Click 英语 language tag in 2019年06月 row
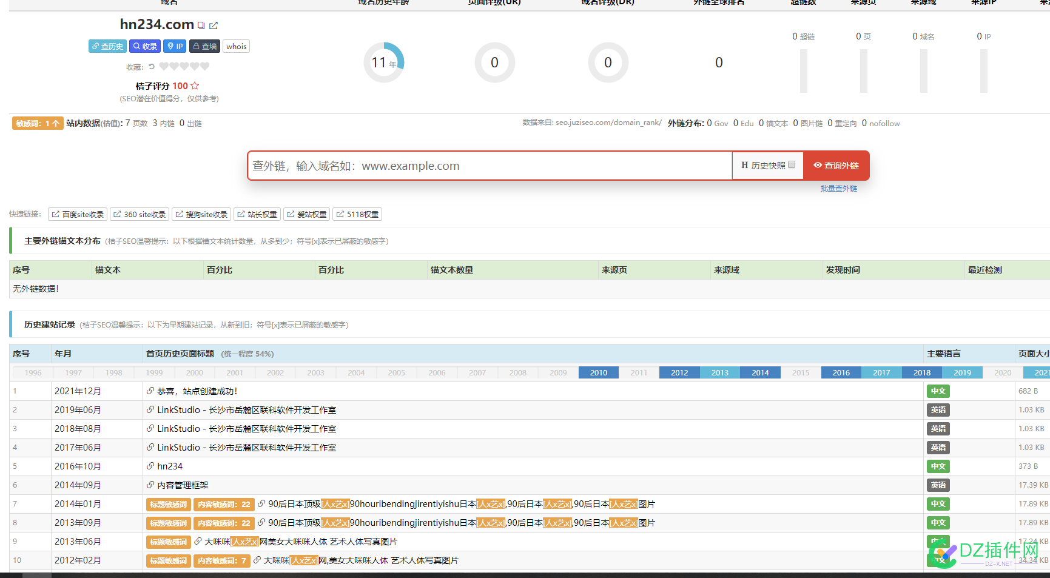Viewport: 1050px width, 578px height. click(938, 410)
